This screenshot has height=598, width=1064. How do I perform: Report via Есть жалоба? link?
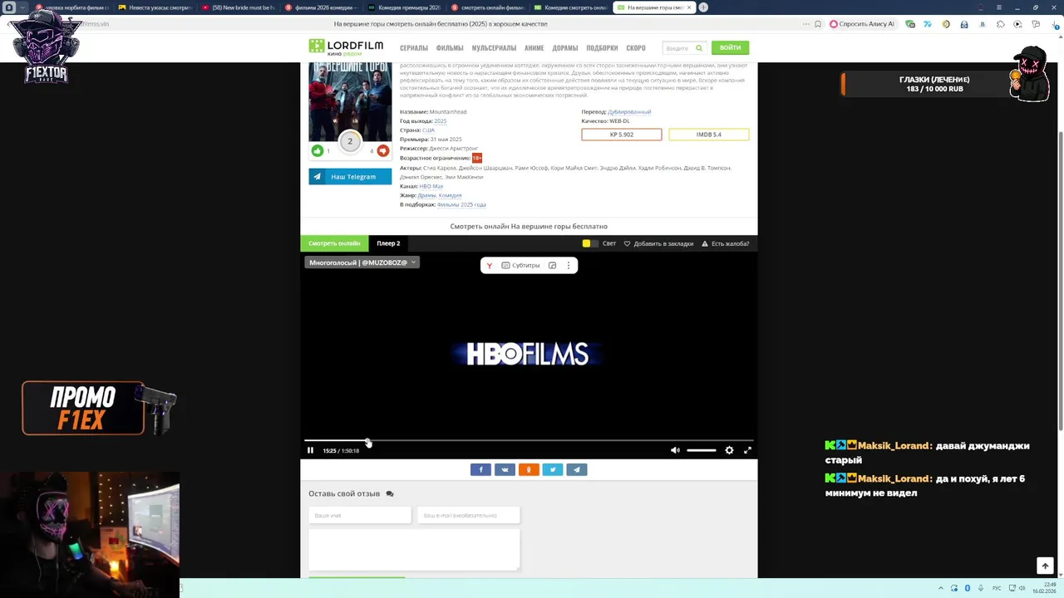click(x=725, y=243)
